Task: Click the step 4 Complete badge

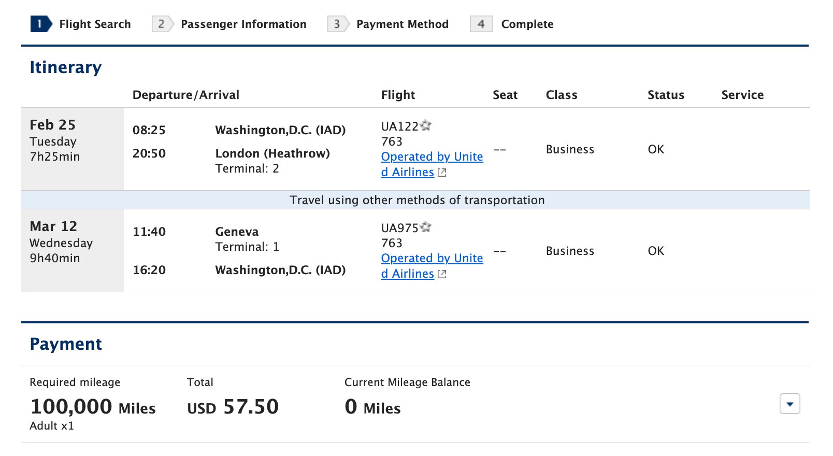Action: 481,23
